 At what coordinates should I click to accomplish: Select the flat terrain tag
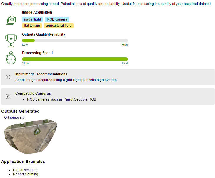point(32,26)
